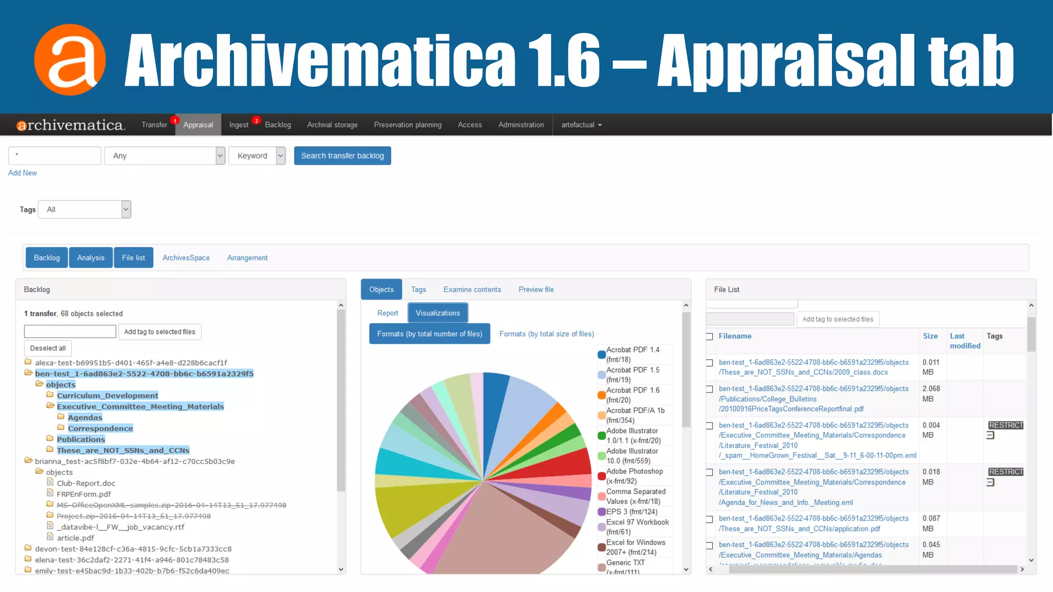Viewport: 1053px width, 592px height.
Task: Check the application.pdf file row
Action: [x=710, y=519]
